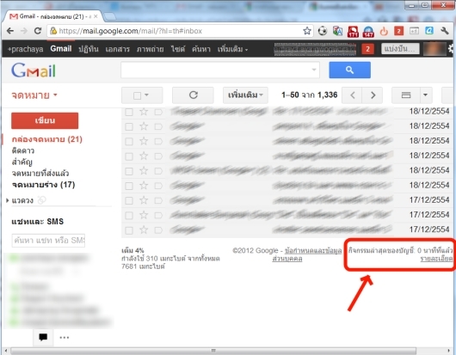
Task: Click the แบ่งปัน share button
Action: click(x=400, y=49)
